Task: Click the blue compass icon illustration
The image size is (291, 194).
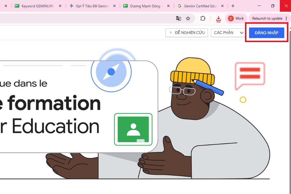Action: (111, 72)
